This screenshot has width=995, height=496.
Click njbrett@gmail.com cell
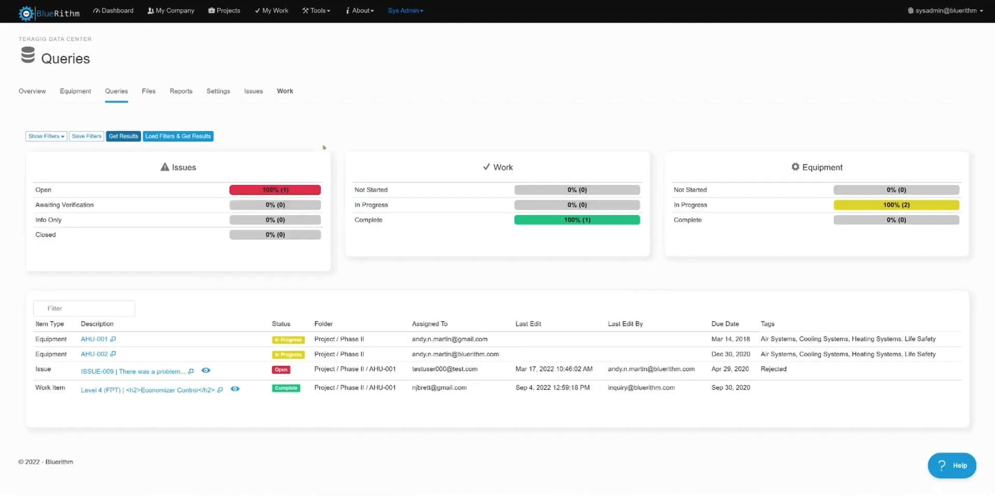439,388
